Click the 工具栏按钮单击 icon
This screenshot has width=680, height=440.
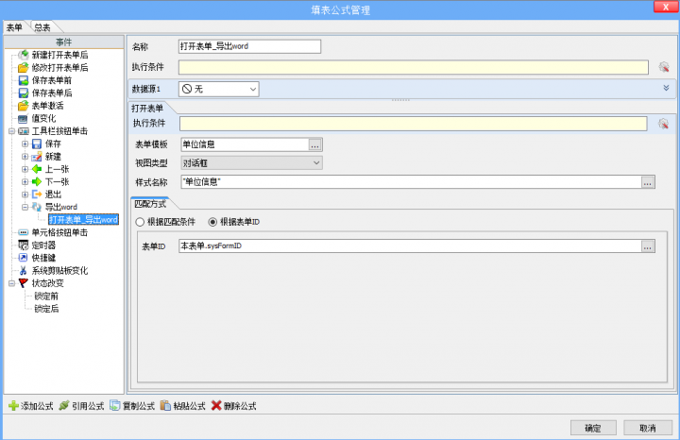coord(24,131)
